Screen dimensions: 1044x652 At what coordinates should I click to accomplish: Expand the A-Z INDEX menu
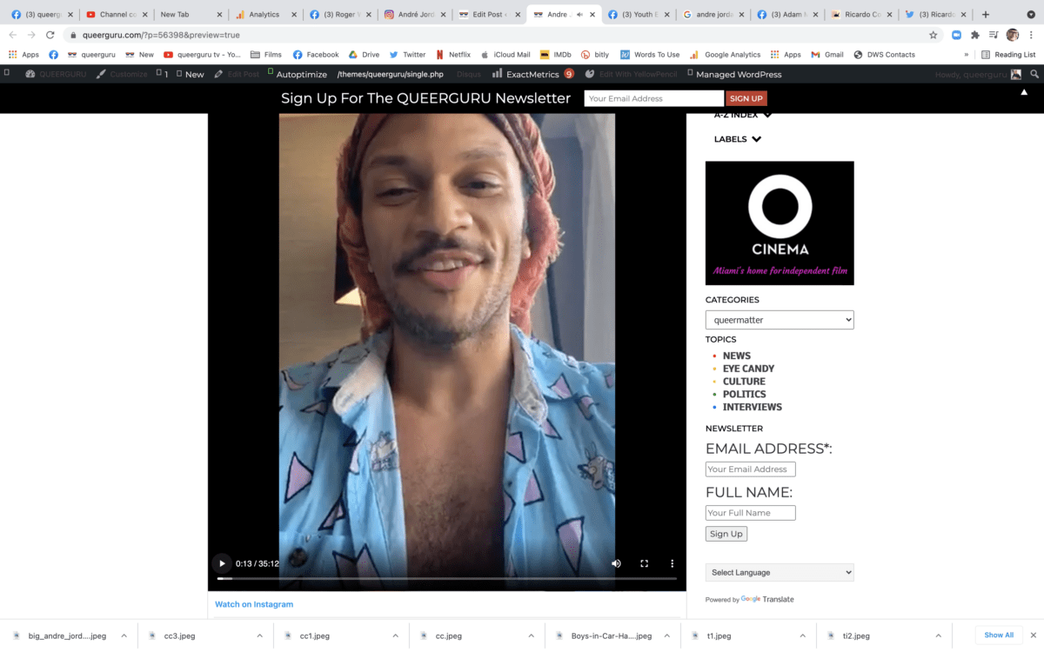[742, 115]
